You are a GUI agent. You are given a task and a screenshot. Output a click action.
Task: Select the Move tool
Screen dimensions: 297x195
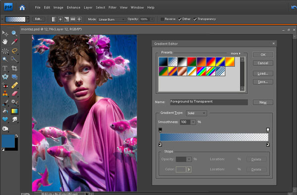5,33
